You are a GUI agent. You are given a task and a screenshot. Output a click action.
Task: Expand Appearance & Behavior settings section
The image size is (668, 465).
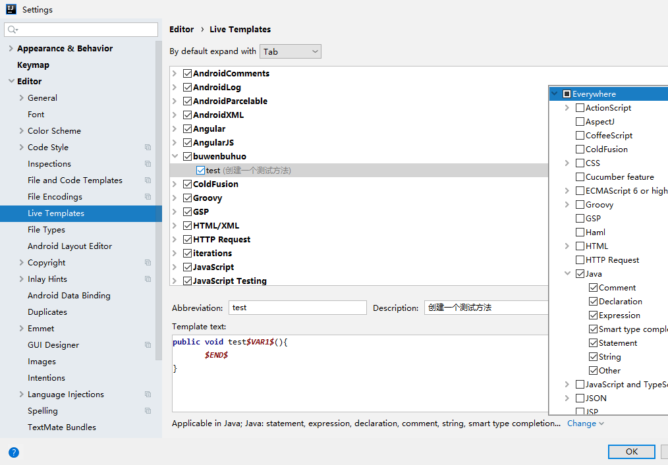point(11,49)
